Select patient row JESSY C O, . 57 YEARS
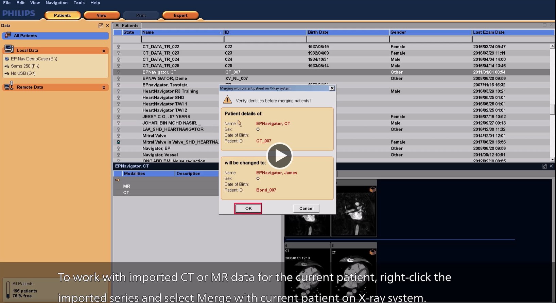Image resolution: width=556 pixels, height=303 pixels. [331, 117]
